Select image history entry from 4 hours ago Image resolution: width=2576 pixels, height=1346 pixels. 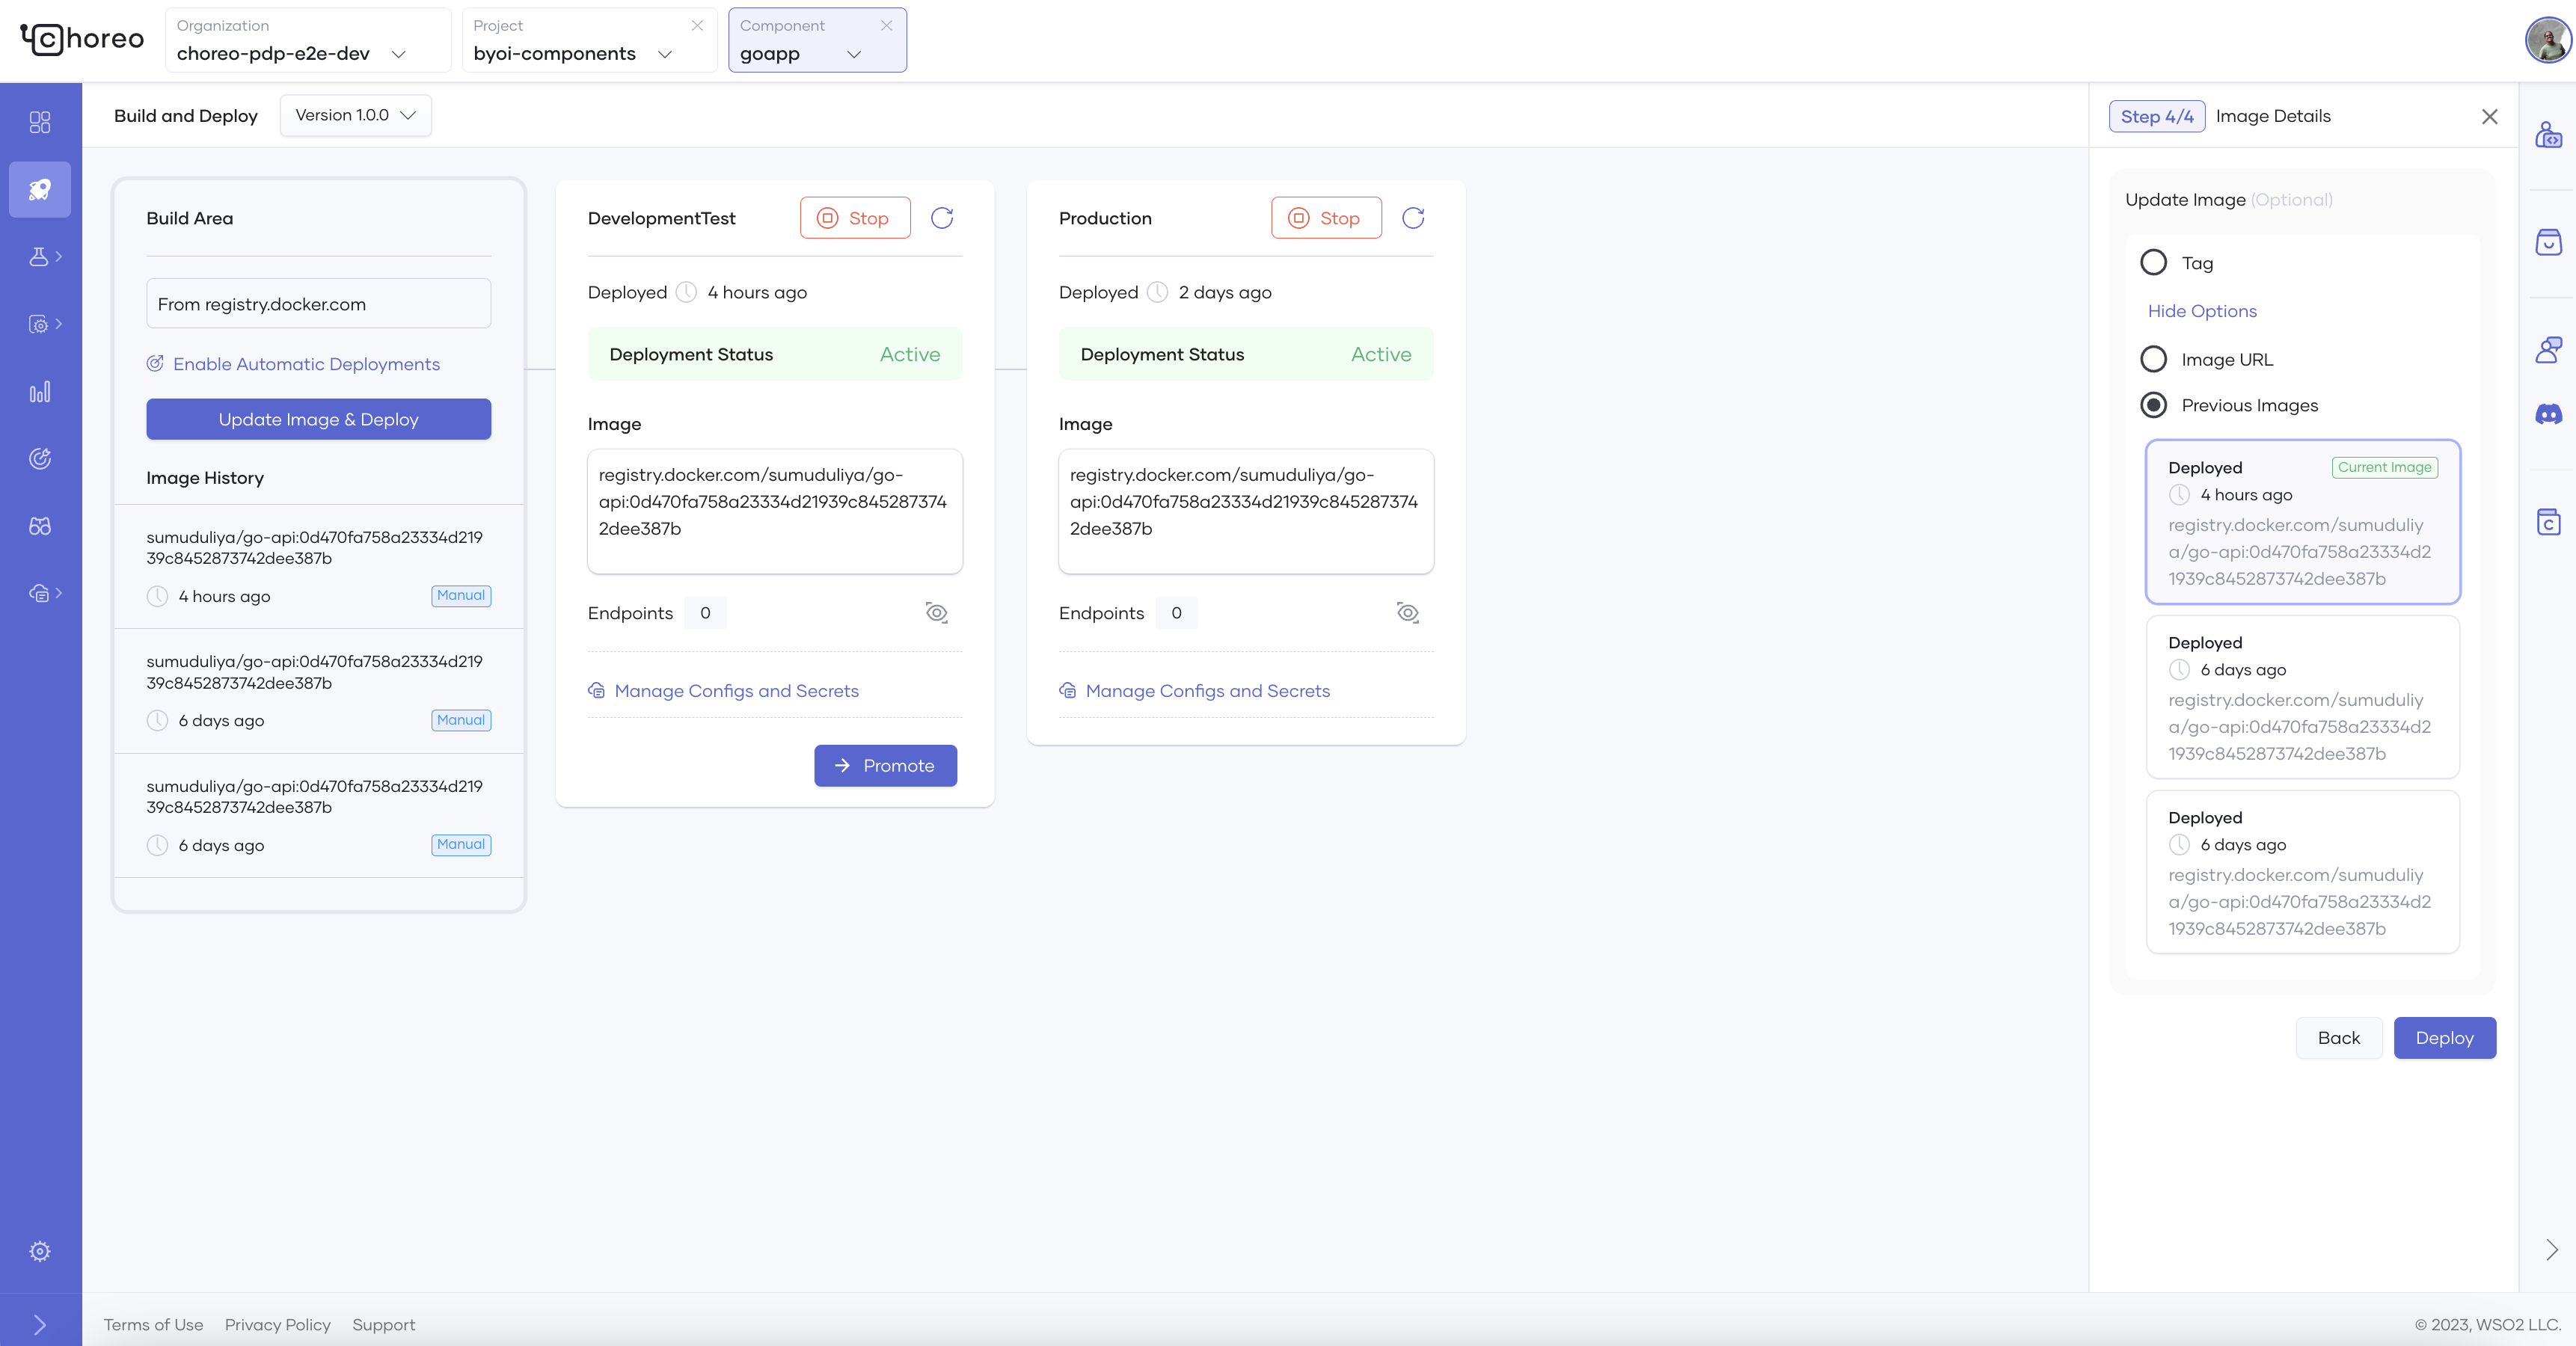[318, 566]
